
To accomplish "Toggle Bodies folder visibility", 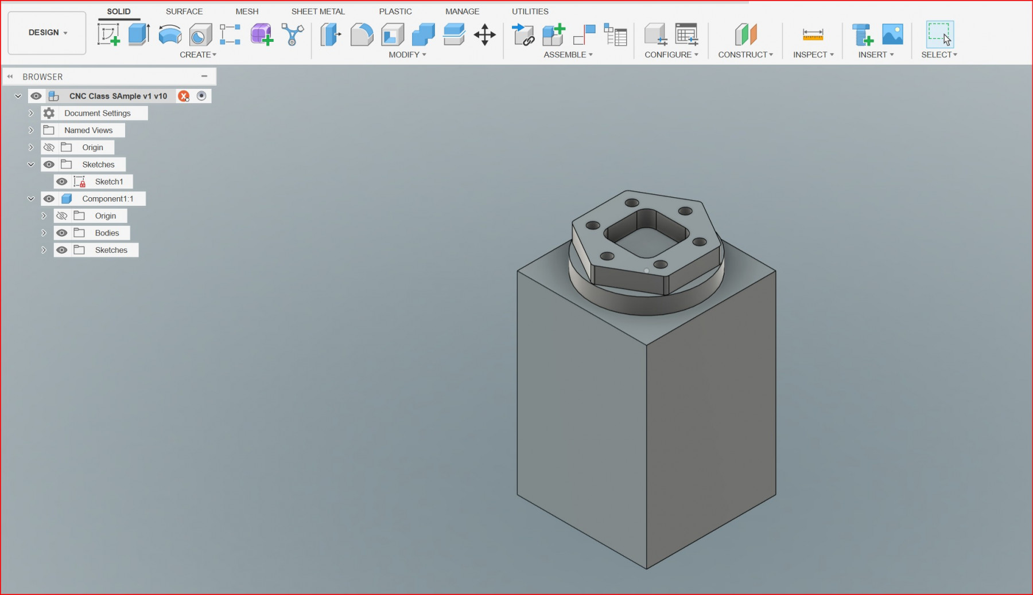I will [x=62, y=233].
